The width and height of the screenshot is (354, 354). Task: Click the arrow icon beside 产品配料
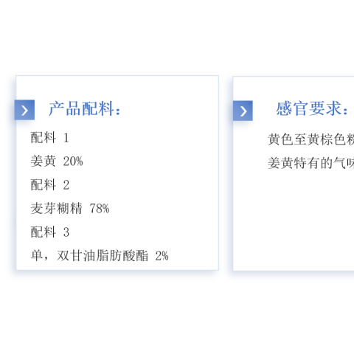coord(24,110)
